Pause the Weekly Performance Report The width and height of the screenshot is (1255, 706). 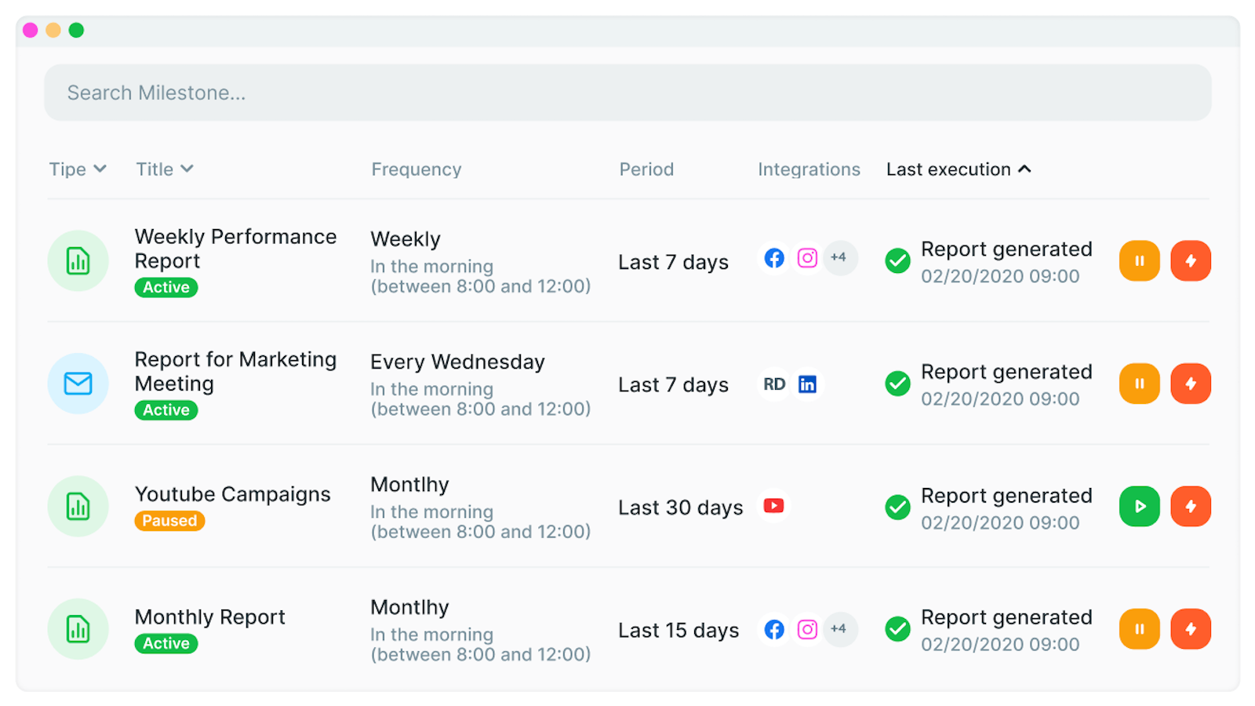[1139, 260]
